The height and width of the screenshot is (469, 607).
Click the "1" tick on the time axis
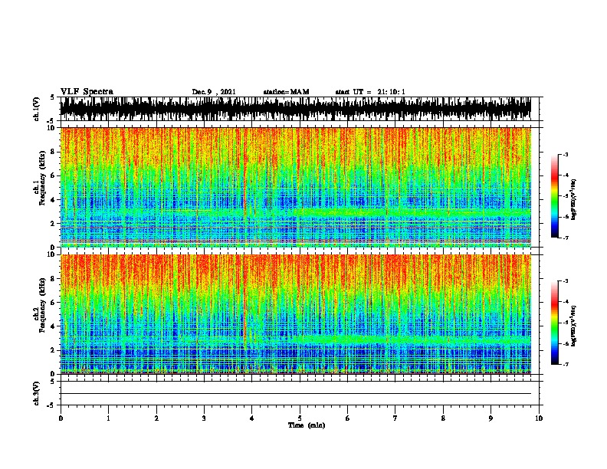[108, 418]
